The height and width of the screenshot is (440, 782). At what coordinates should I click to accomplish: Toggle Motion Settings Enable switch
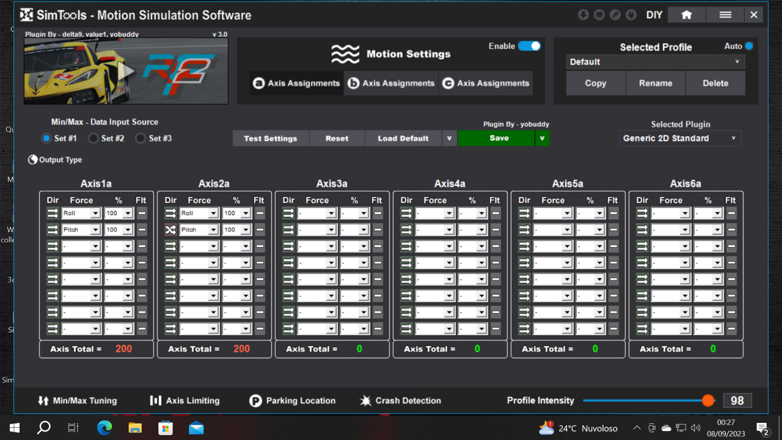(x=529, y=46)
